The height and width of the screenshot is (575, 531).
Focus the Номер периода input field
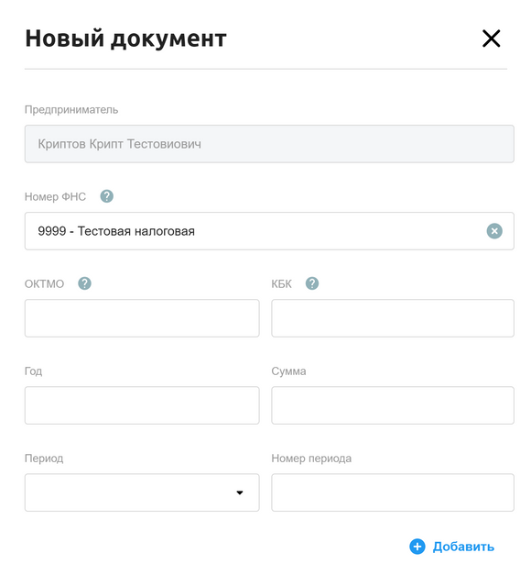(393, 492)
